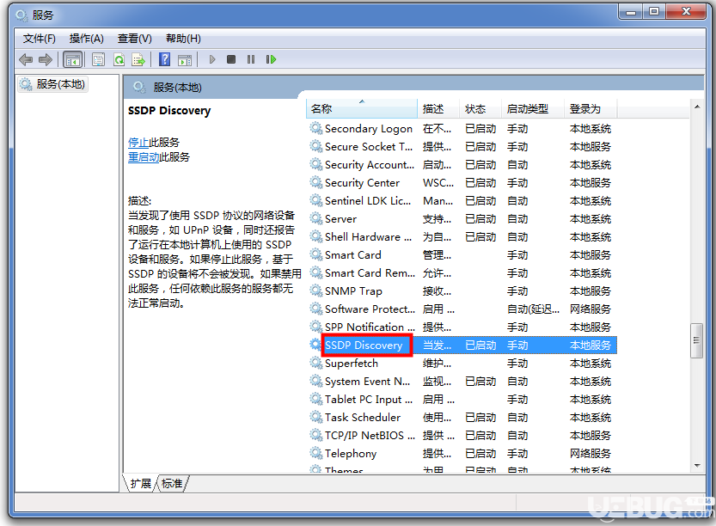The width and height of the screenshot is (716, 526).
Task: Open the Help question mark icon
Action: click(x=164, y=59)
